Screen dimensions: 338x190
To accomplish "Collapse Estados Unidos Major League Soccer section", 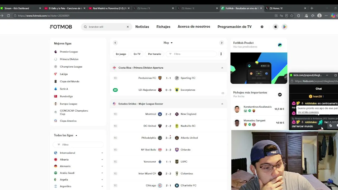I will pos(222,104).
